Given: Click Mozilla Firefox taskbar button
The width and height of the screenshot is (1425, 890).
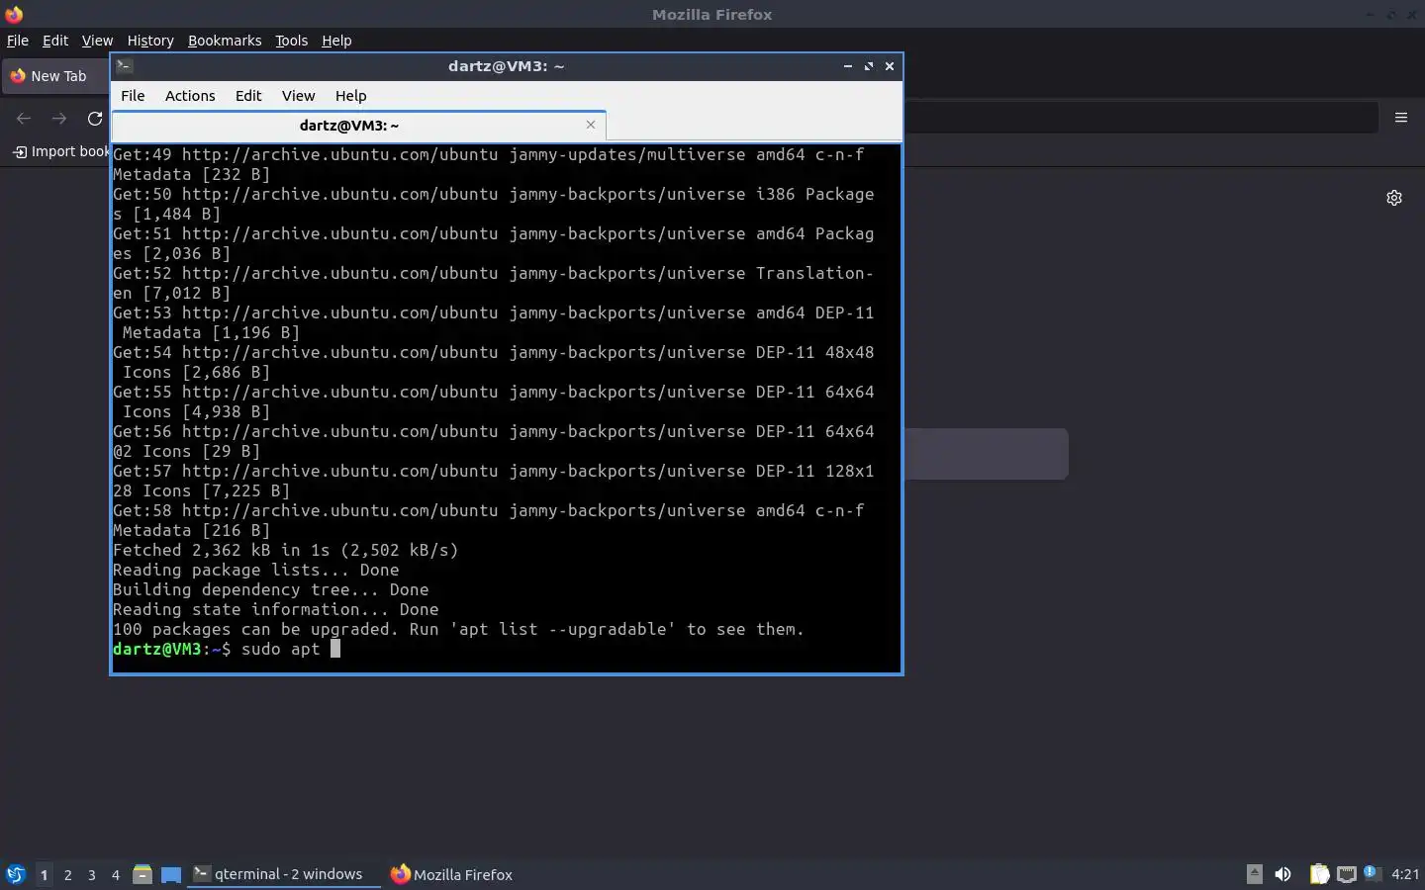Looking at the screenshot, I should (452, 874).
